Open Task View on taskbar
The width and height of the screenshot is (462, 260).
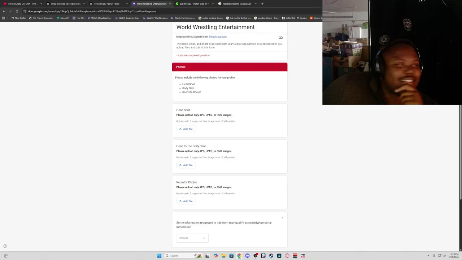click(207, 256)
